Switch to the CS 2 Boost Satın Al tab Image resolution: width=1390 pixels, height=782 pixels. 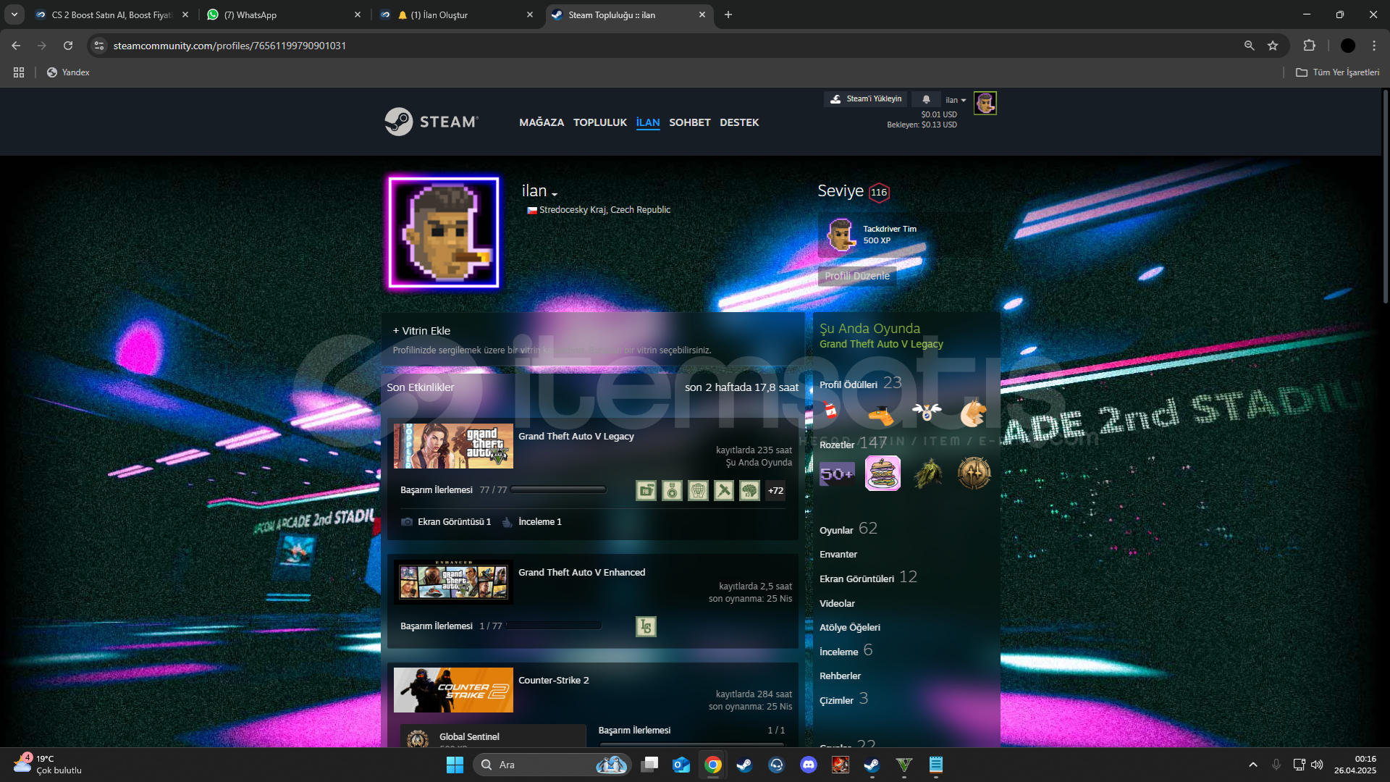coord(112,14)
